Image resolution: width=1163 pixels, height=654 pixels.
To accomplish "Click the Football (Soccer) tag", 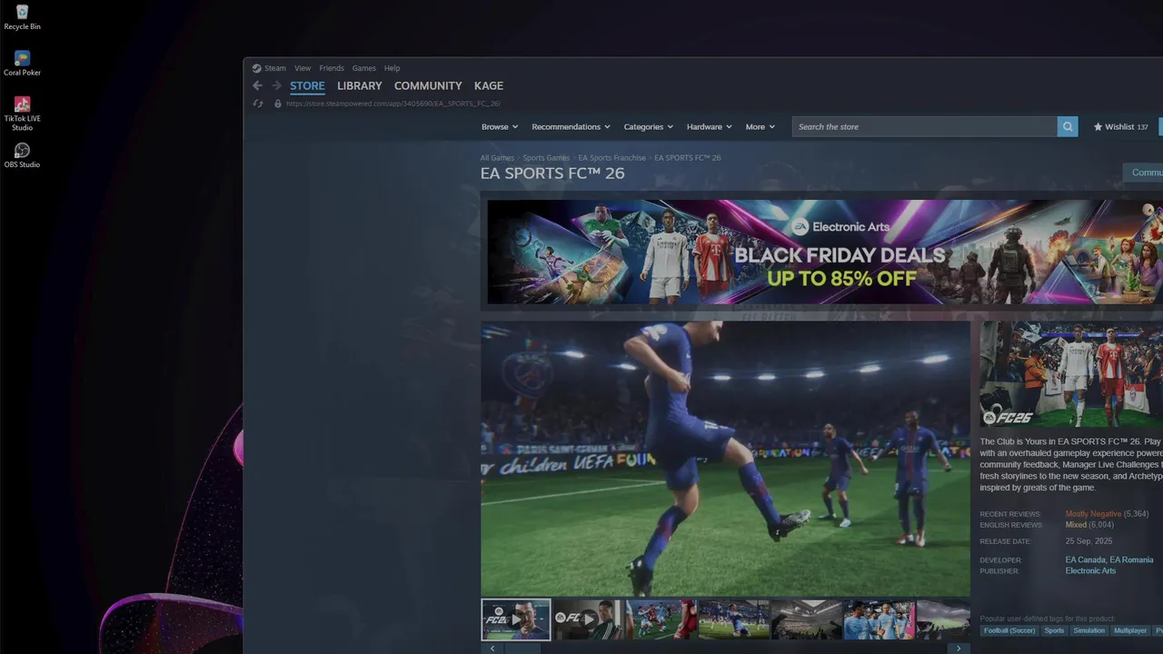I will 1009,630.
